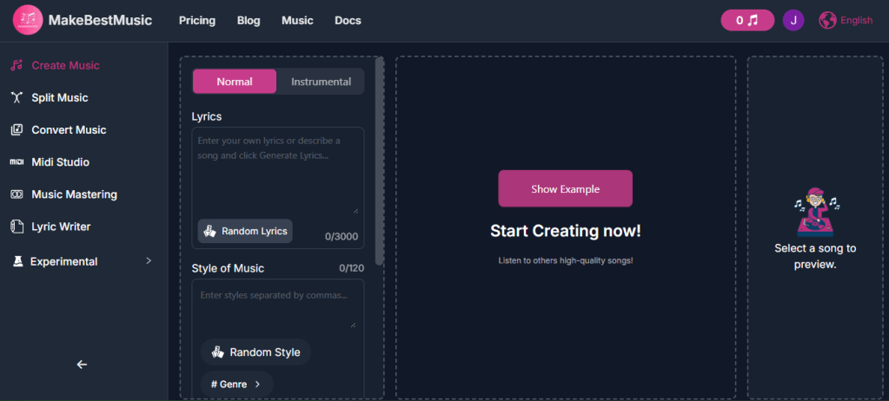Expand the # Genre style options
The height and width of the screenshot is (401, 889).
click(x=236, y=384)
